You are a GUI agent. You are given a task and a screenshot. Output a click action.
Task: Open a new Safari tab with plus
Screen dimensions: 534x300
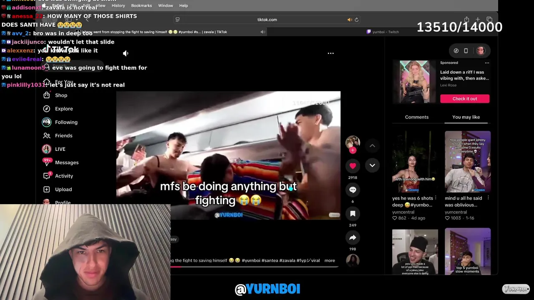coord(478,20)
